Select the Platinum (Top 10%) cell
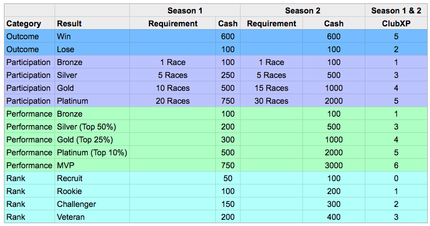Image resolution: width=430 pixels, height=226 pixels. (x=92, y=153)
